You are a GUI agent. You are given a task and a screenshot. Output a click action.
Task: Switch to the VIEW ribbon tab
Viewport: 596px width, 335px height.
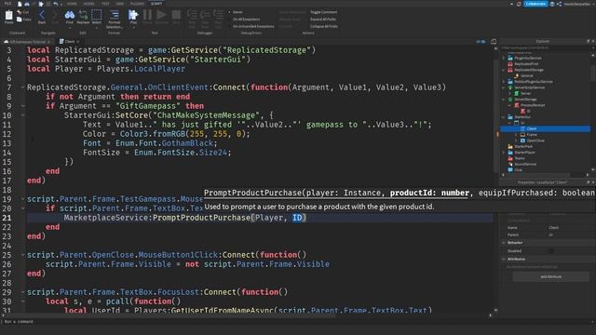tap(120, 4)
